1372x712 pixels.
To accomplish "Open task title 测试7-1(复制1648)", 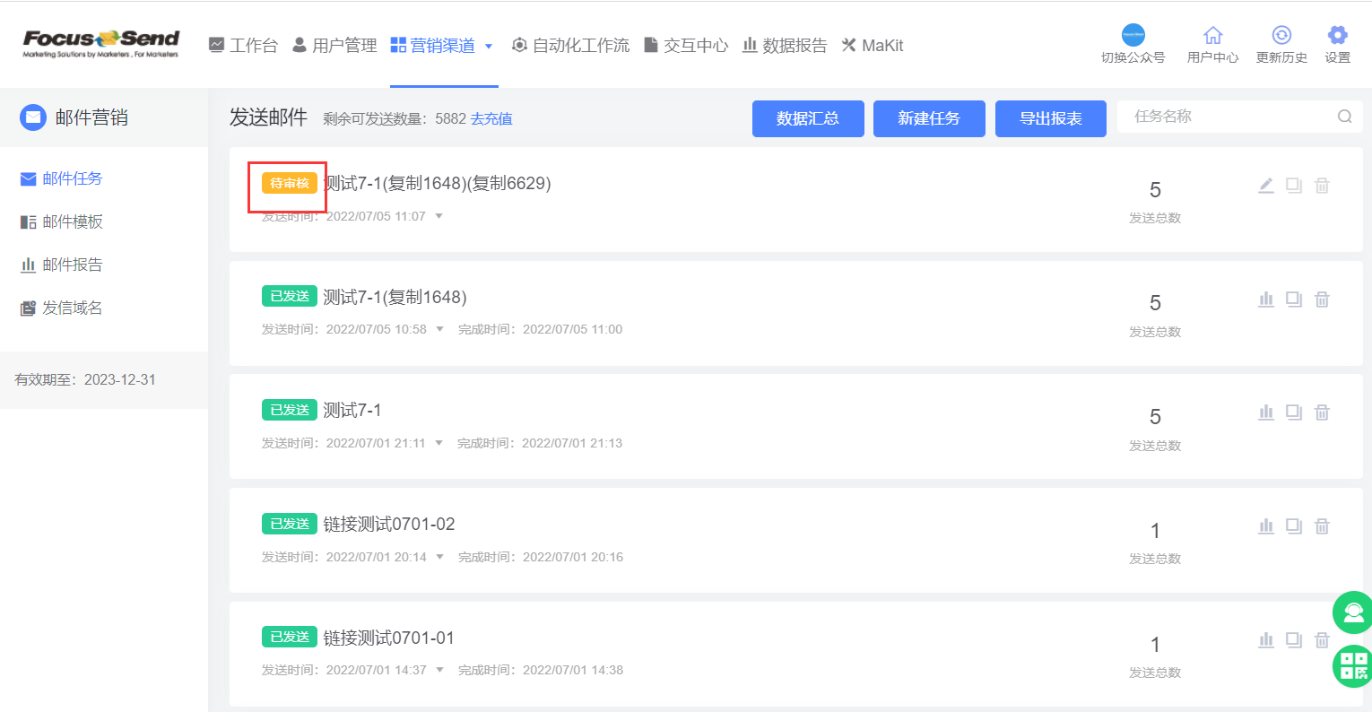I will point(395,297).
